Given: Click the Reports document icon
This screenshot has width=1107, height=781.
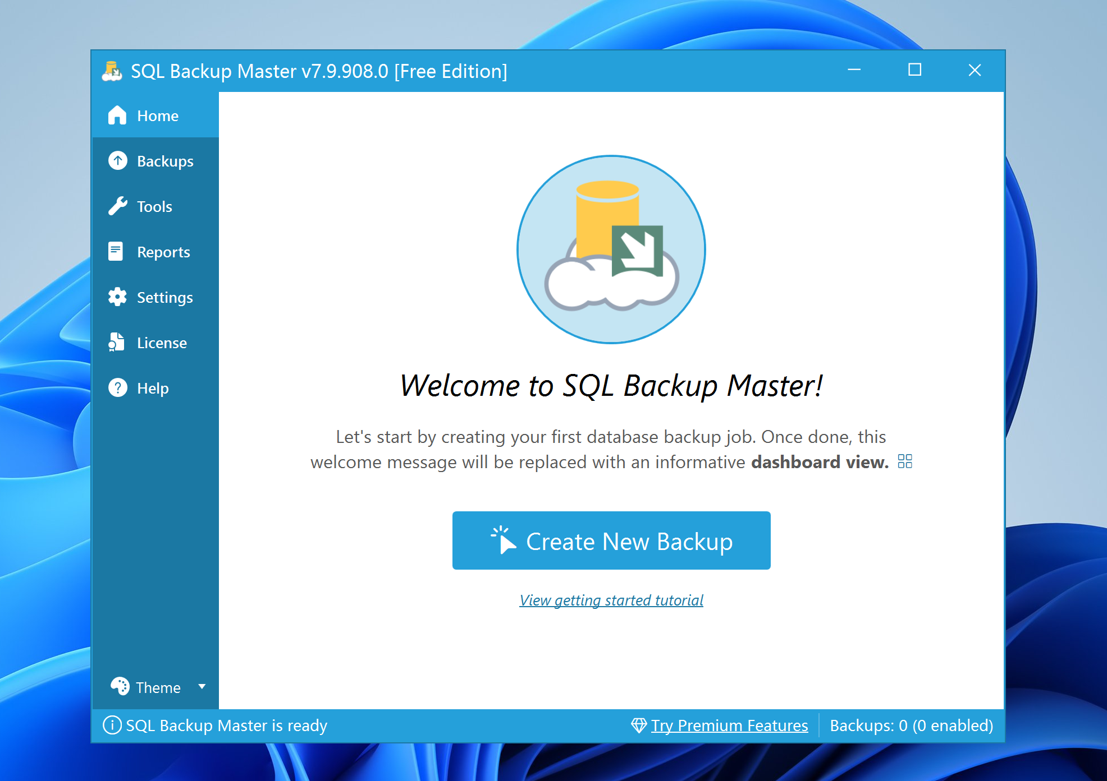Looking at the screenshot, I should (116, 251).
